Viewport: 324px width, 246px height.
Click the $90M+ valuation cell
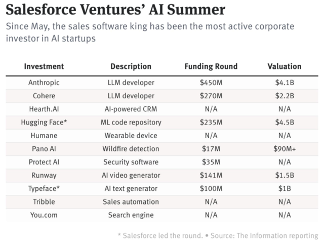click(x=284, y=149)
